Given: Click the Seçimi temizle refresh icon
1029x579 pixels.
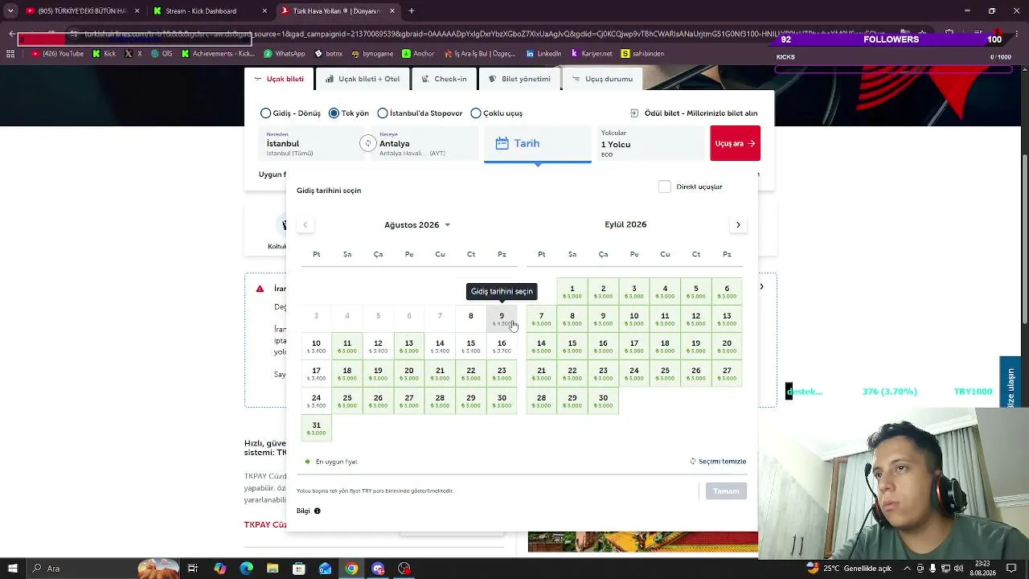Looking at the screenshot, I should point(693,462).
